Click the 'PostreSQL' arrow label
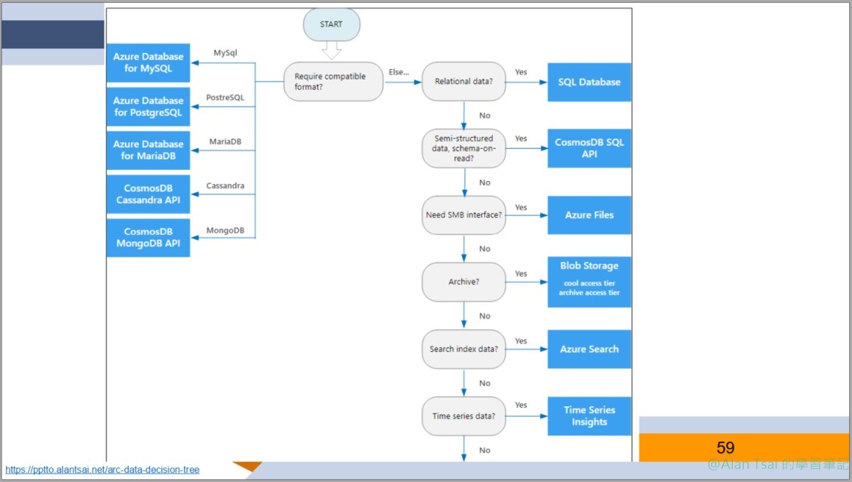This screenshot has height=482, width=852. 225,97
